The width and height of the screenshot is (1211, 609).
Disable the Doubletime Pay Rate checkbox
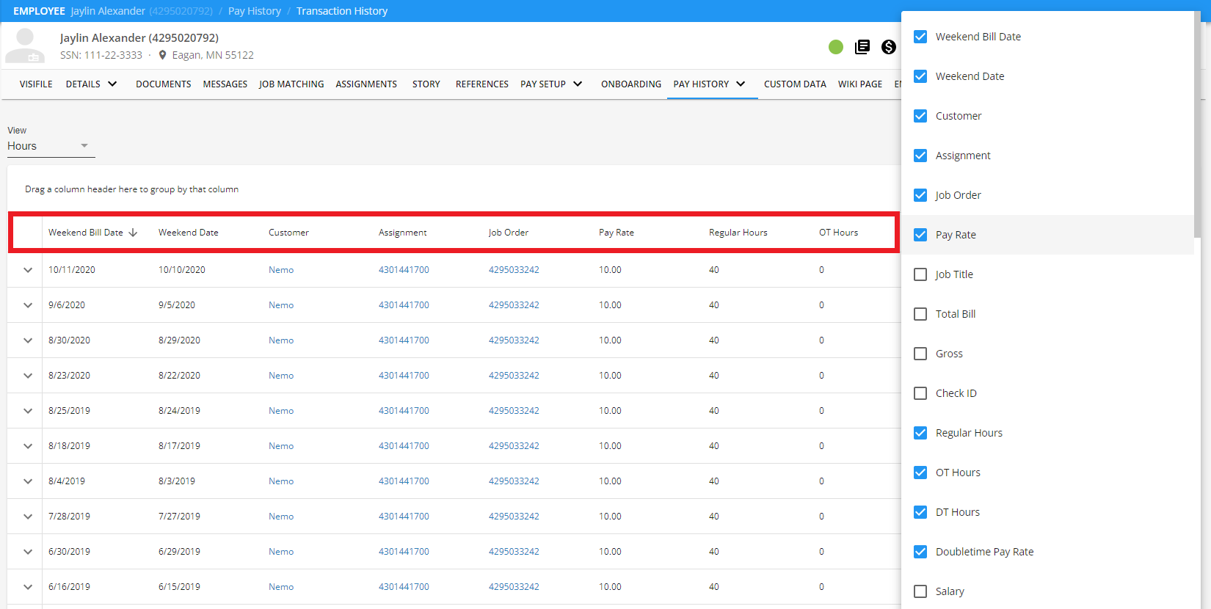[x=920, y=552]
